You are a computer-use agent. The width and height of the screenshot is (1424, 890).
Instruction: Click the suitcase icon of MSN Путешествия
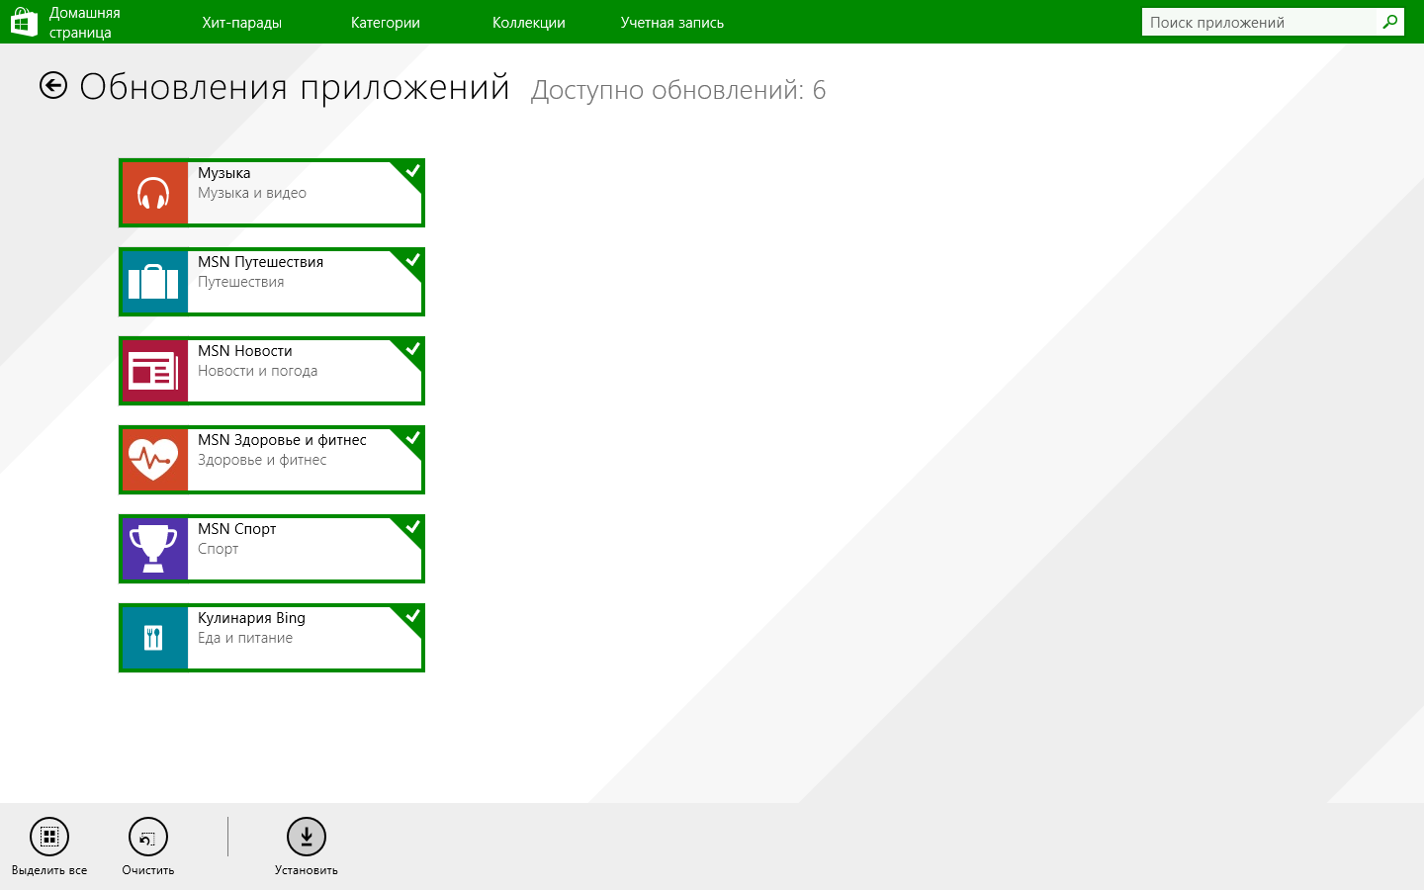pos(153,282)
